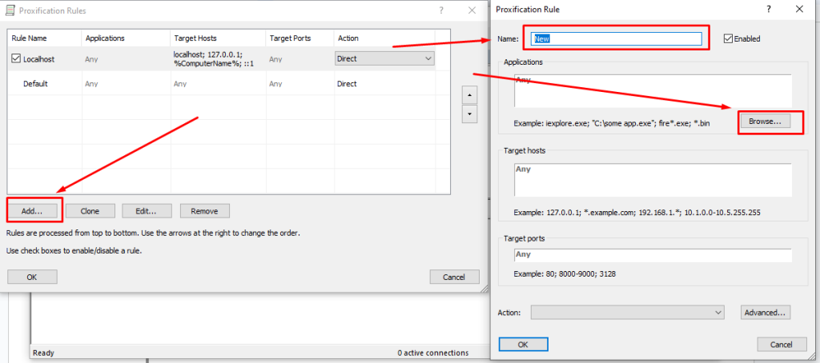Click Proxification Rules window icon
The image size is (820, 363).
[x=10, y=10]
